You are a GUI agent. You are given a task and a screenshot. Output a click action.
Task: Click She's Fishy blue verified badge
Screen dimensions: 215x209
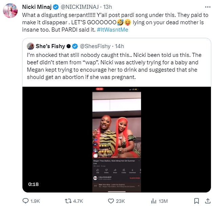pos(75,46)
